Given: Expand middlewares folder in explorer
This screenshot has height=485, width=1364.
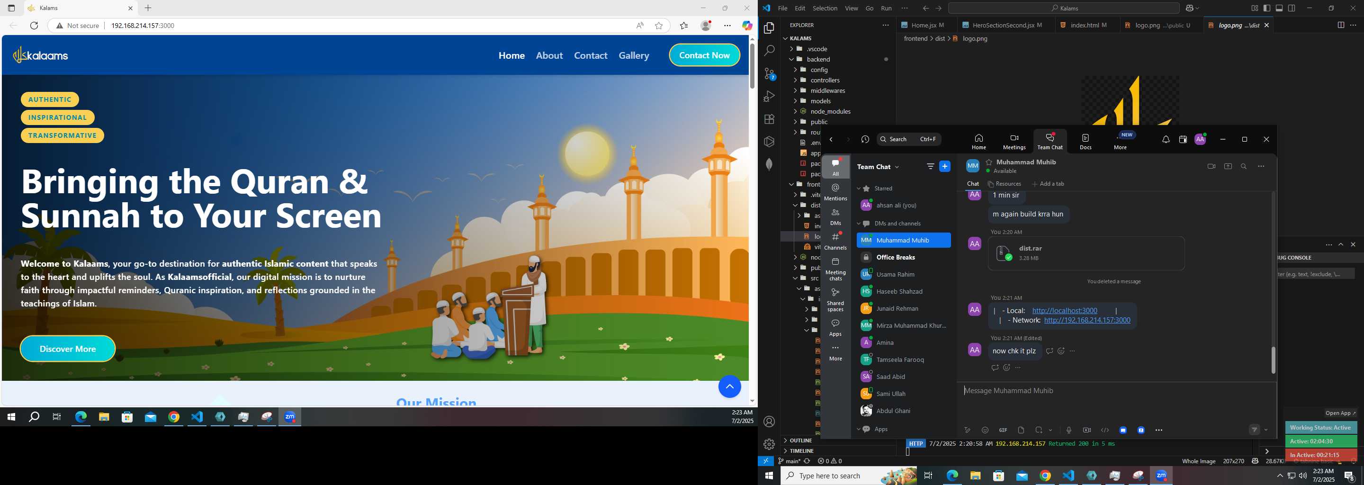Looking at the screenshot, I should point(827,90).
